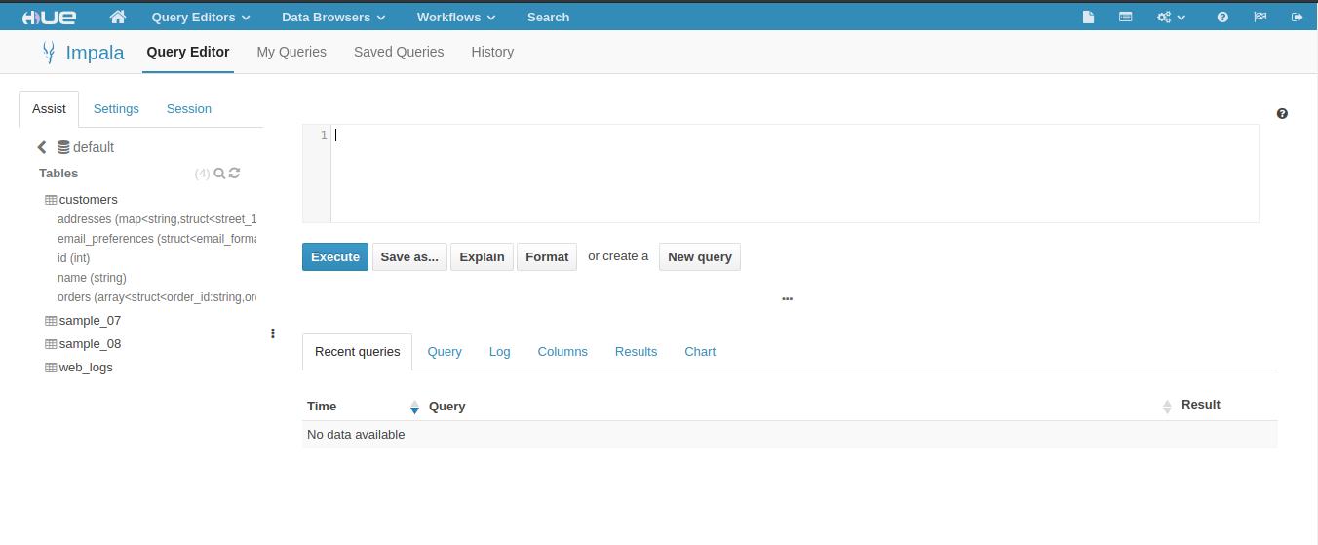Click the default database icon
This screenshot has width=1318, height=545.
63,147
